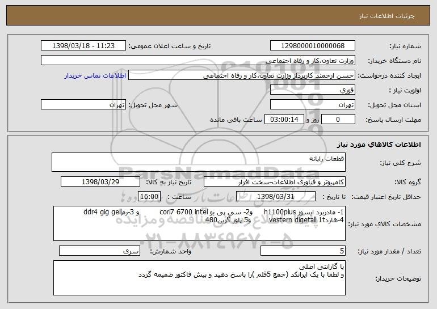The image size is (437, 309).
Task: Select the label شهر محل تحویل
Action: [x=153, y=105]
